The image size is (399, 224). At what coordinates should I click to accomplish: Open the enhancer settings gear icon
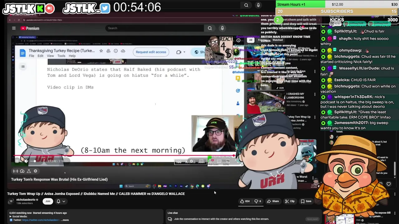(x=36, y=171)
